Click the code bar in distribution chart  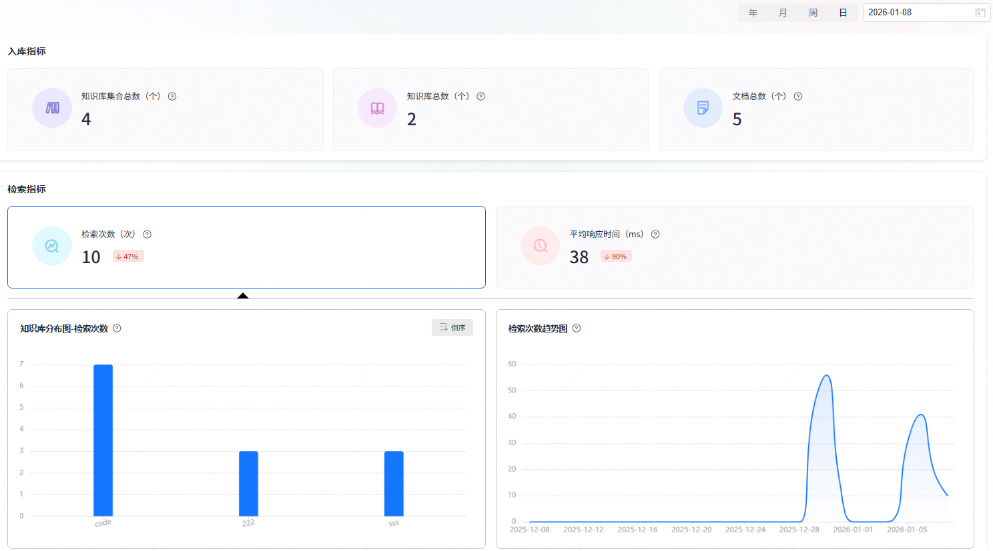pos(103,440)
